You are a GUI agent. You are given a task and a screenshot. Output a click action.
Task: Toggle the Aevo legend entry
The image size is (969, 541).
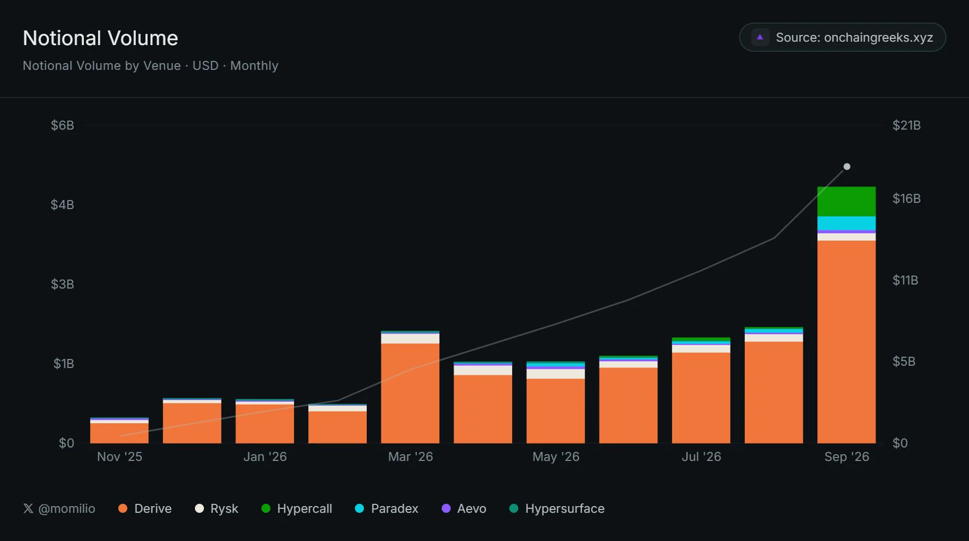click(464, 508)
